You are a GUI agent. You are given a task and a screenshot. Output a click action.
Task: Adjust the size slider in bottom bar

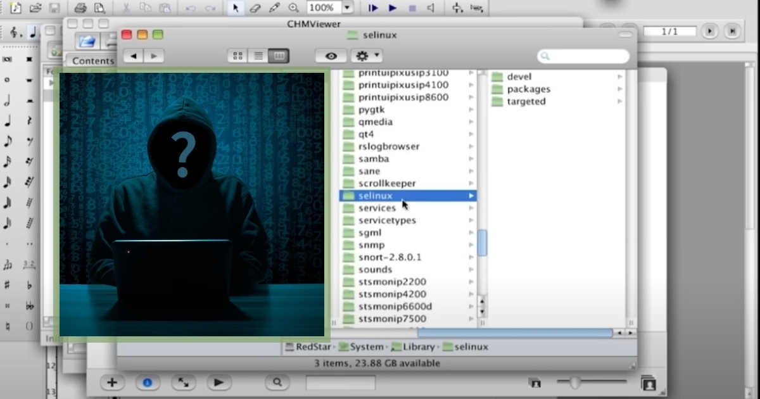(x=574, y=382)
